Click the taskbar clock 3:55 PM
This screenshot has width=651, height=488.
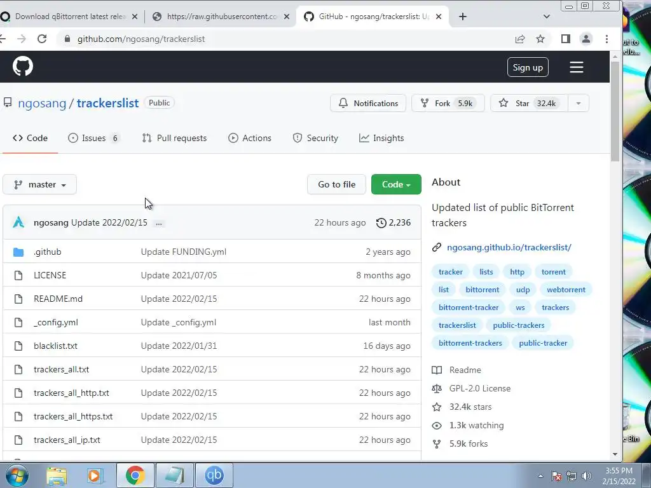[x=619, y=476]
